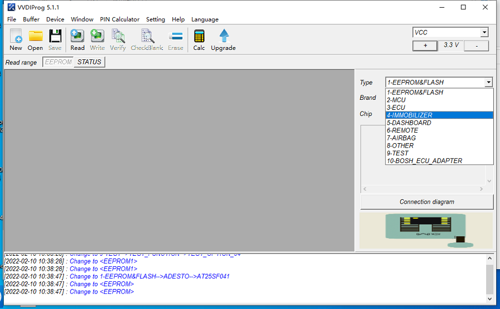Click the Connection diagram button
The width and height of the screenshot is (500, 309).
point(427,202)
